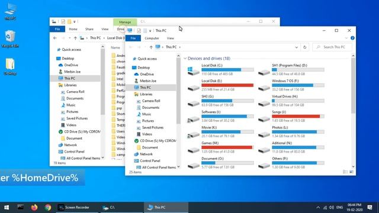
Task: Select OneDrive in This PC nav pane
Action: tap(147, 74)
